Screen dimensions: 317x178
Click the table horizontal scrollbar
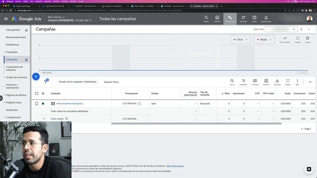(196, 124)
